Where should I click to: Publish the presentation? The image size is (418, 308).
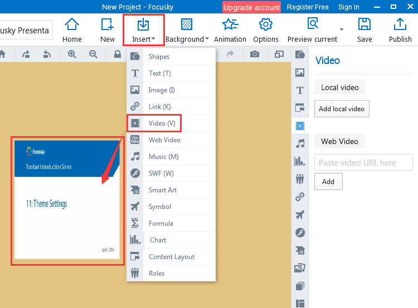[400, 30]
